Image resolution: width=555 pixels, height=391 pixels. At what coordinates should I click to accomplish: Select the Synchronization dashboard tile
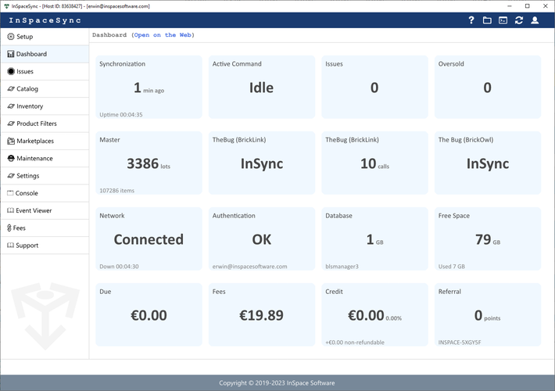coord(149,88)
